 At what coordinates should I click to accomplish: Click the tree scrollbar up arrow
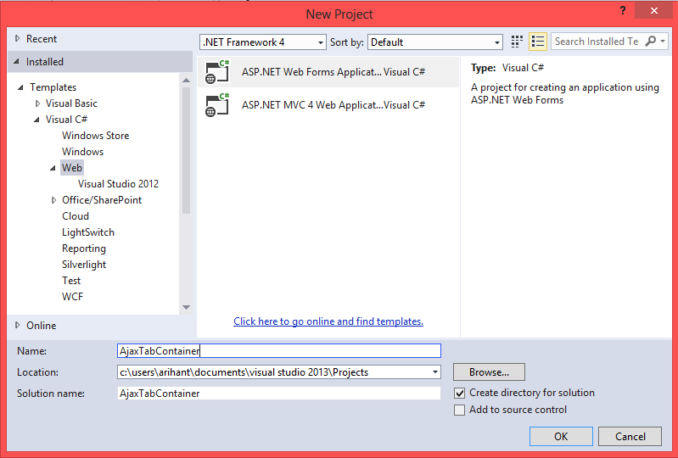point(187,81)
